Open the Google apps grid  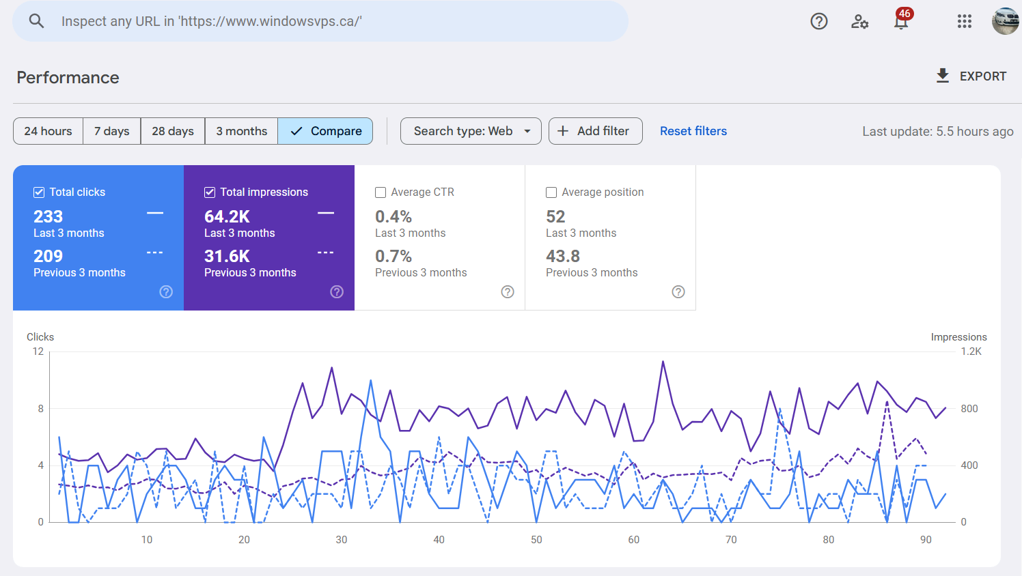click(964, 21)
